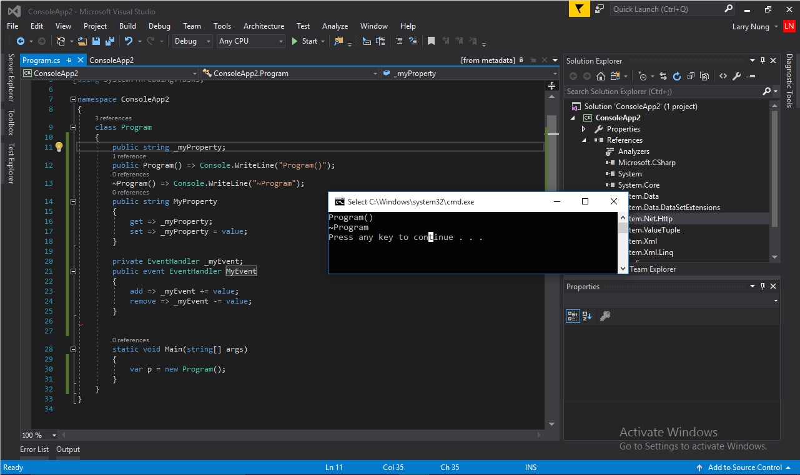This screenshot has width=800, height=475.
Task: Switch to the ConsoleApp2 document tab
Action: pos(111,60)
